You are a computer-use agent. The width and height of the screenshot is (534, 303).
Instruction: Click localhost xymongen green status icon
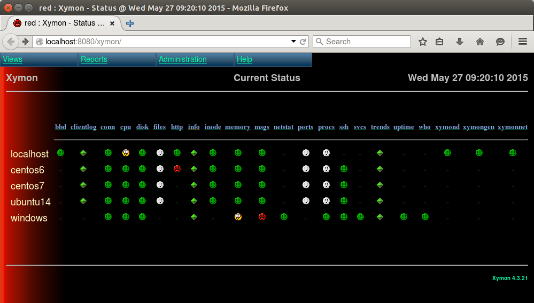pyautogui.click(x=479, y=153)
